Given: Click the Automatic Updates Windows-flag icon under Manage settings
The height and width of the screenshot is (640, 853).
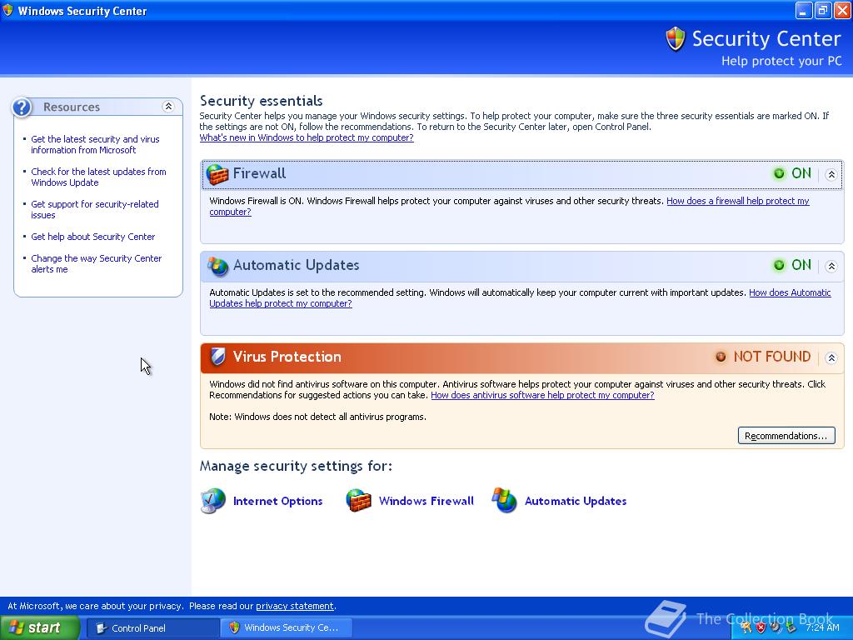Looking at the screenshot, I should click(x=504, y=501).
